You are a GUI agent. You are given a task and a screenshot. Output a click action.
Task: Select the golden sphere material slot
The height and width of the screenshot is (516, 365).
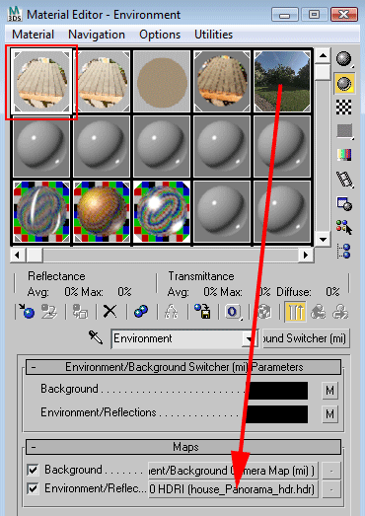tap(102, 211)
